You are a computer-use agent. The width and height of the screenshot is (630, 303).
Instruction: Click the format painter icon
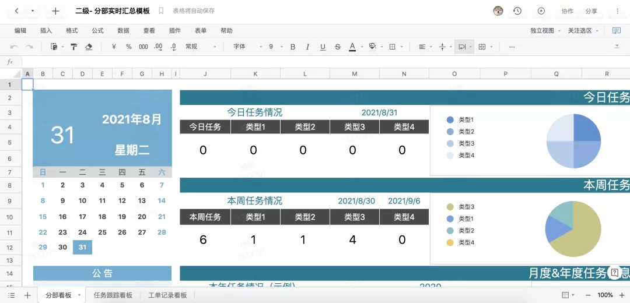click(74, 47)
